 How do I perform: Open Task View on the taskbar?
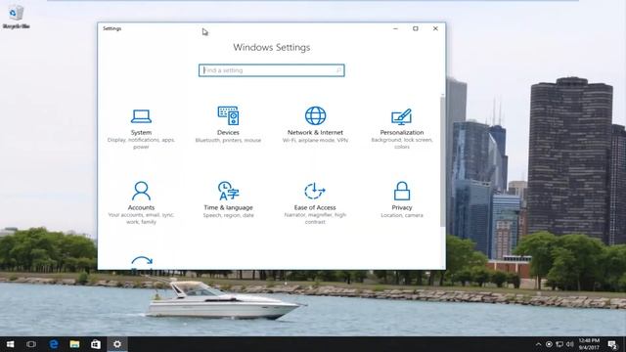point(31,344)
